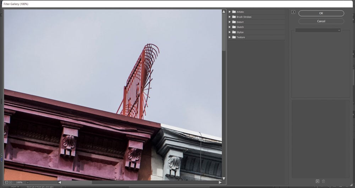
Task: Confirm the filter with OK
Action: point(321,13)
